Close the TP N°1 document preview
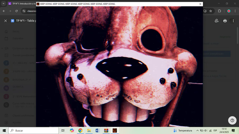This screenshot has height=134, width=239. pyautogui.click(x=6, y=21)
